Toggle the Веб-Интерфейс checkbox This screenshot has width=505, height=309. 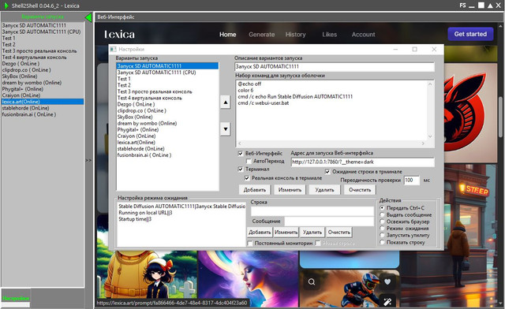click(x=240, y=153)
